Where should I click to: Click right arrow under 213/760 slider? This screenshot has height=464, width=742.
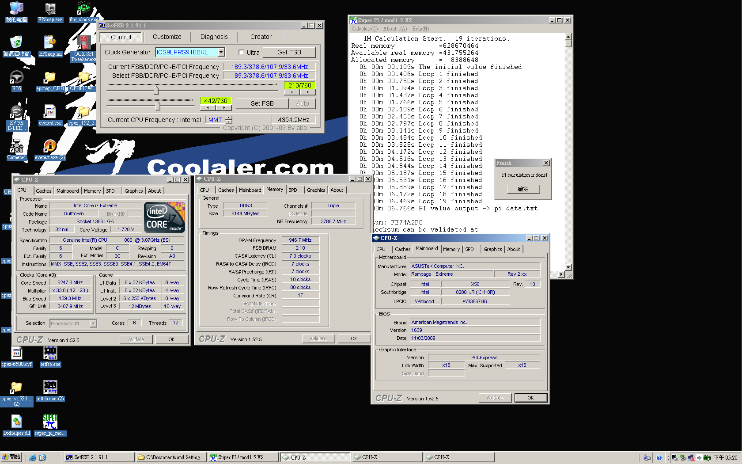coord(308,92)
